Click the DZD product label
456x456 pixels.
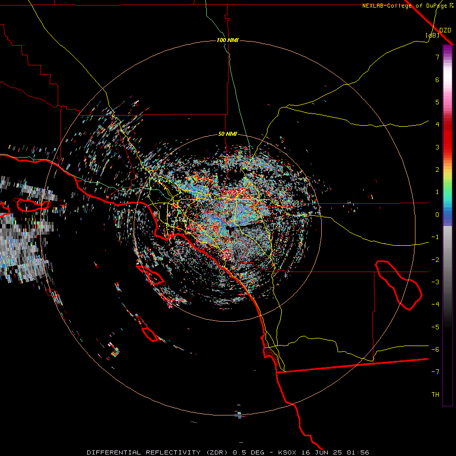(x=445, y=30)
